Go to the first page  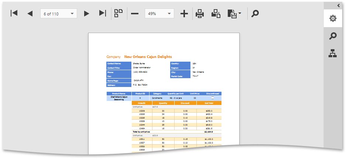[x=14, y=14]
